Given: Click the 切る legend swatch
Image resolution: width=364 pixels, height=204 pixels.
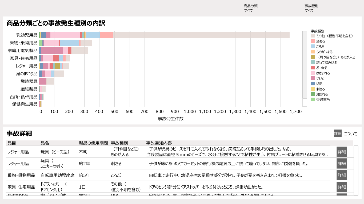Looking at the screenshot, I should click(313, 84).
